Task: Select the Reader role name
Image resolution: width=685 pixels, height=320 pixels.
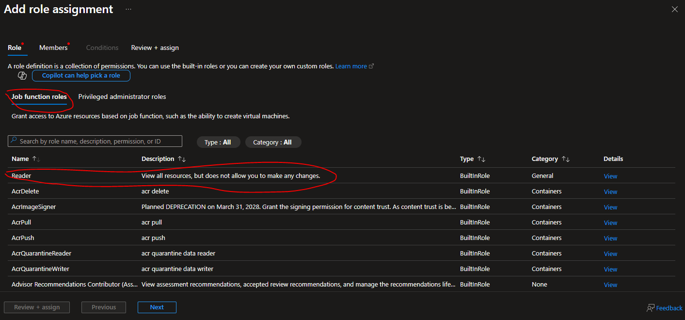Action: (x=21, y=176)
